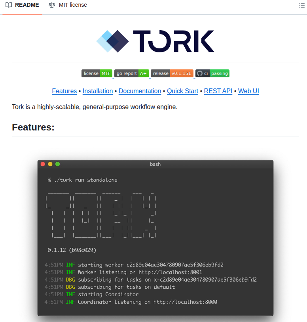Open the license MIT badge
This screenshot has width=307, height=322.
97,73
